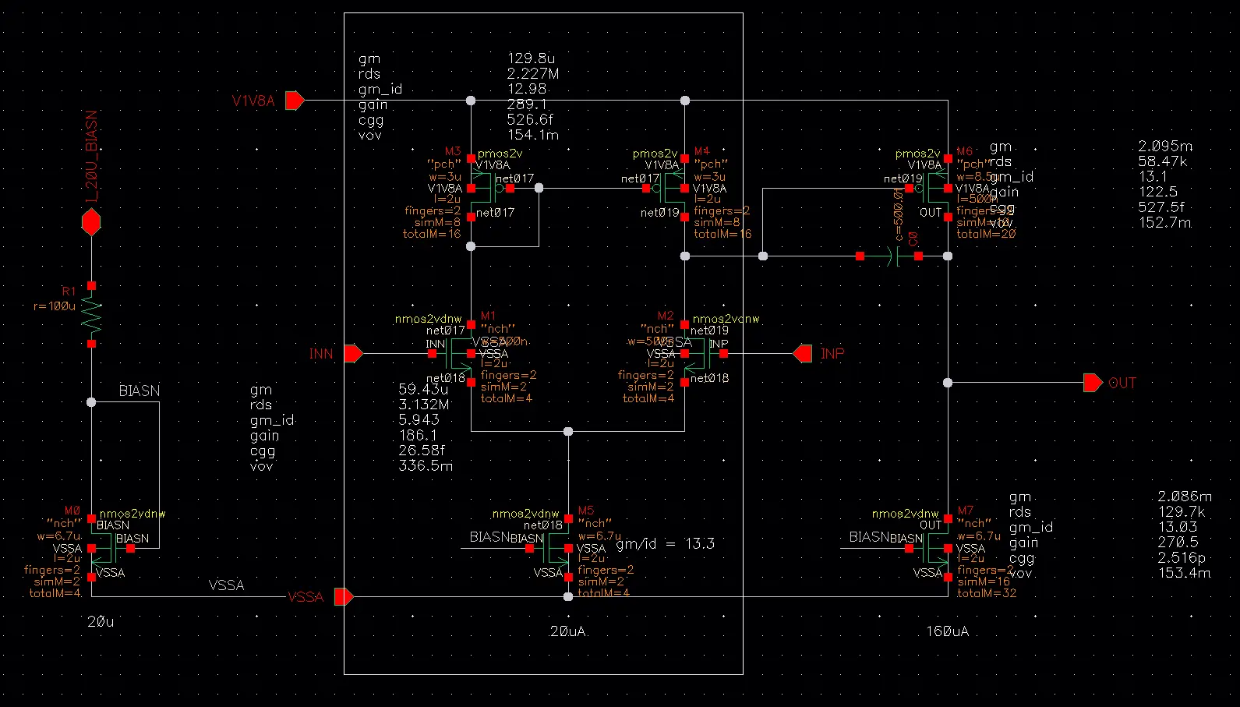The image size is (1240, 707).
Task: Click the OUT wire junction dot
Action: (x=948, y=383)
